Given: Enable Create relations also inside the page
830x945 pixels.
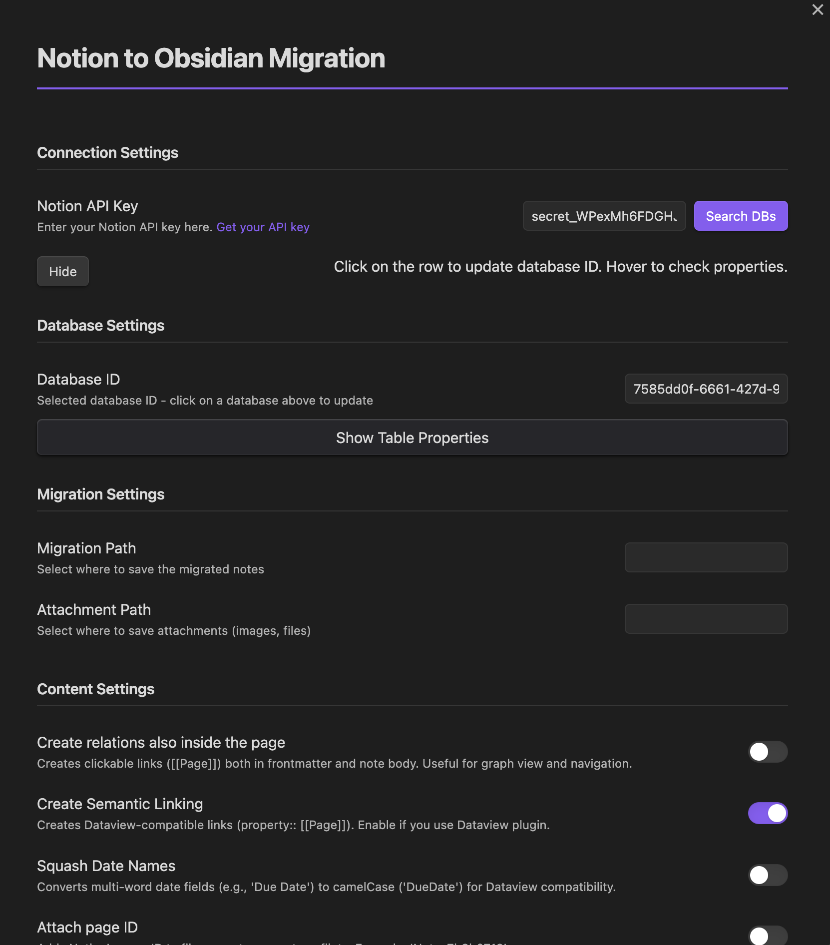Looking at the screenshot, I should (768, 752).
